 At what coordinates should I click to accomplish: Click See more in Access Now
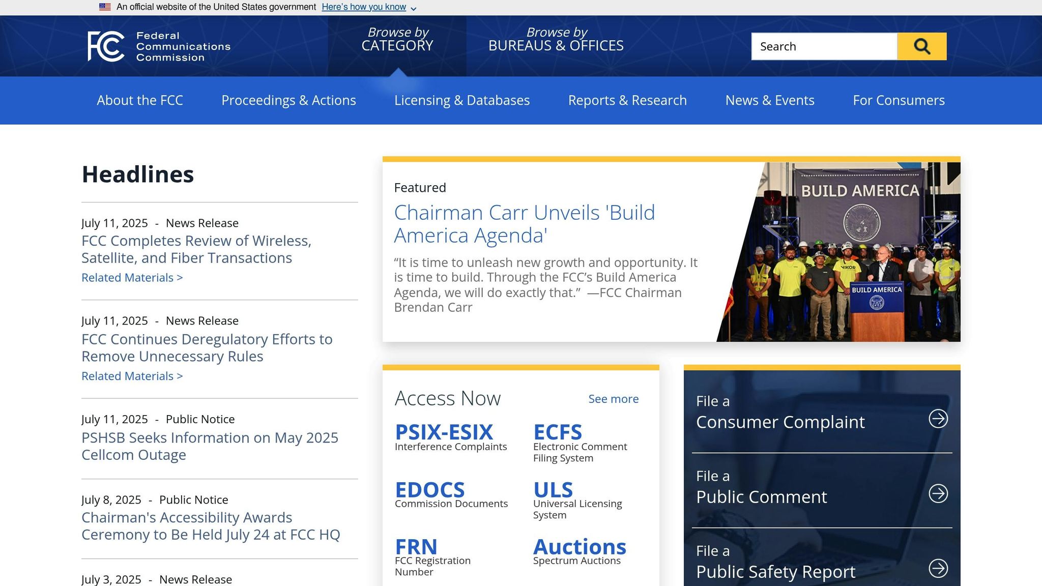(613, 399)
